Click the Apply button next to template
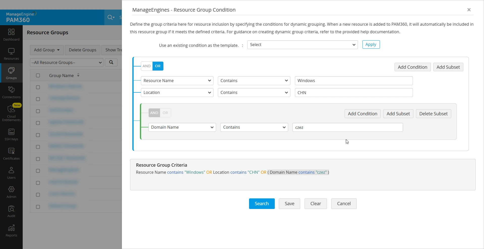This screenshot has height=249, width=484. click(371, 45)
